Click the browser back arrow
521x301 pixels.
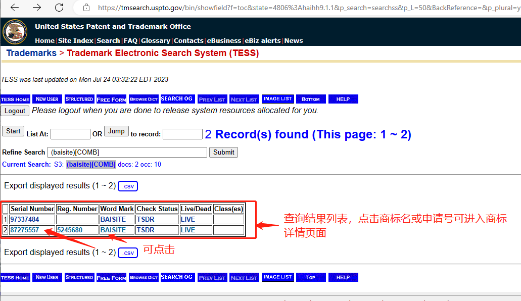pos(15,8)
